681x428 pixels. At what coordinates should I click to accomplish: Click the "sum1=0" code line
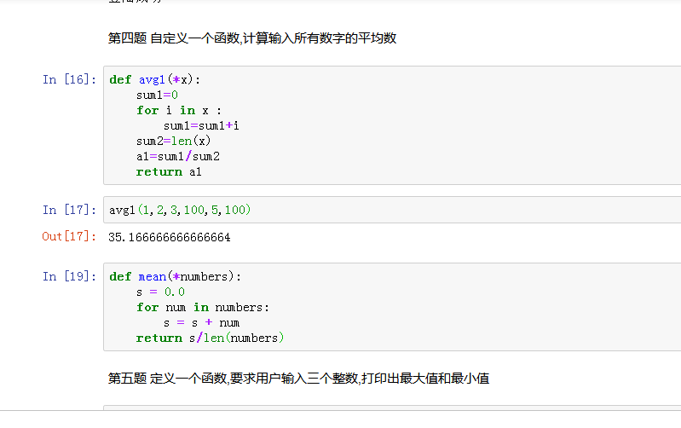157,95
